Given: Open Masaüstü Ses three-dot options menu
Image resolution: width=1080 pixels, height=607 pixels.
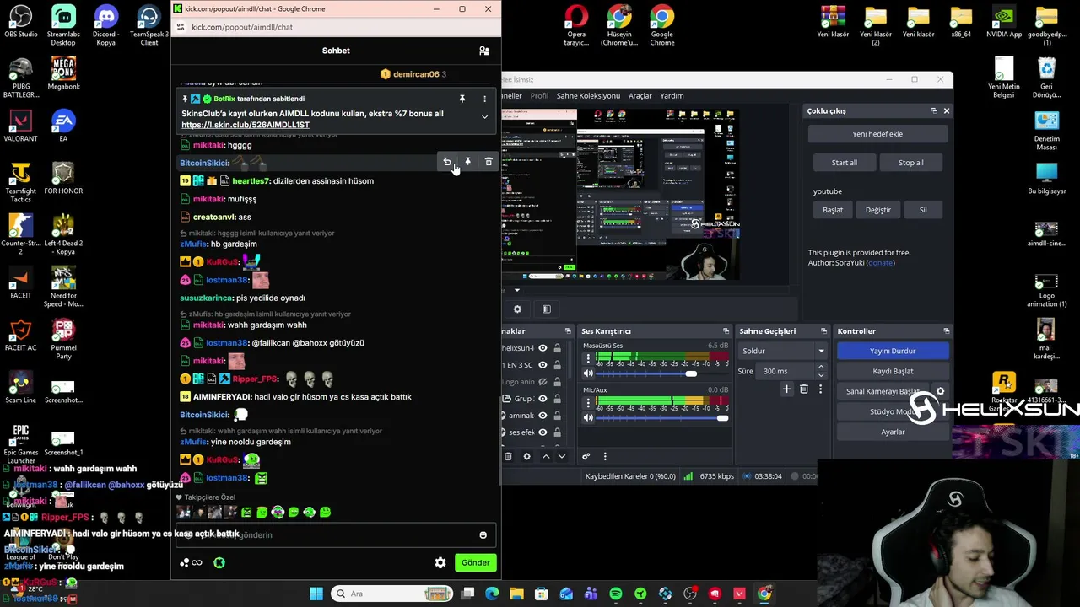Looking at the screenshot, I should coord(588,357).
